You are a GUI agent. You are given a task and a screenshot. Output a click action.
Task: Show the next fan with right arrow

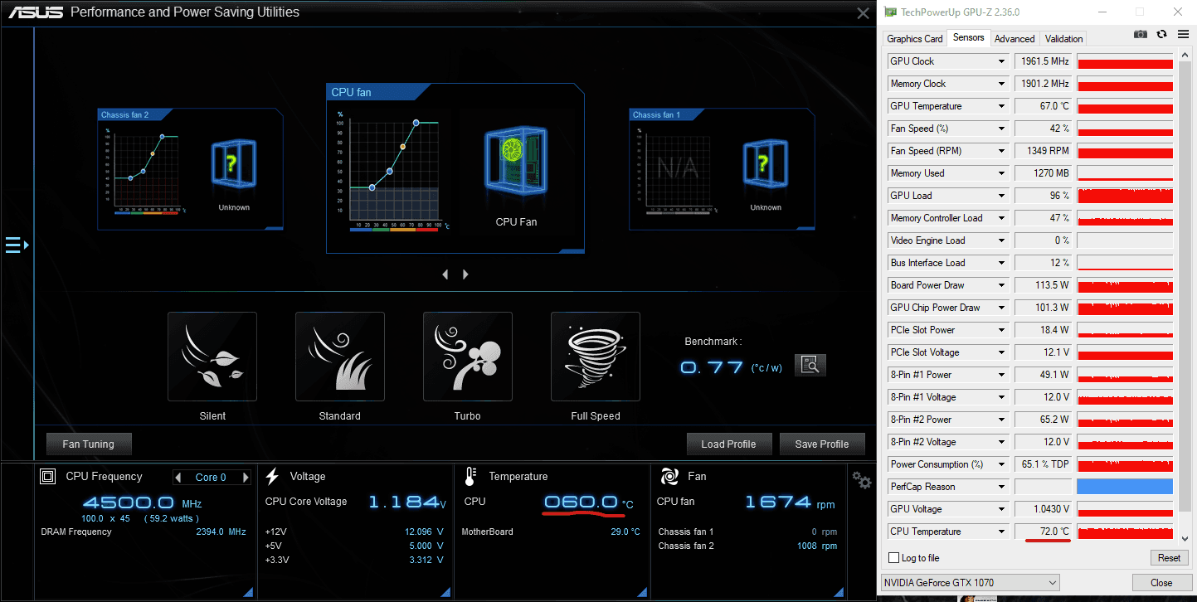coord(465,274)
